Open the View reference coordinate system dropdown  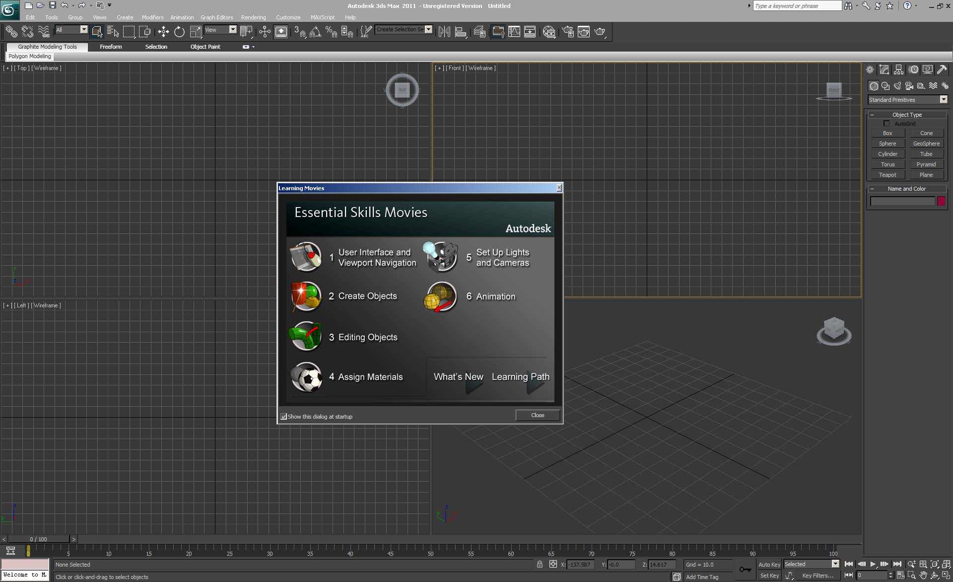click(220, 30)
